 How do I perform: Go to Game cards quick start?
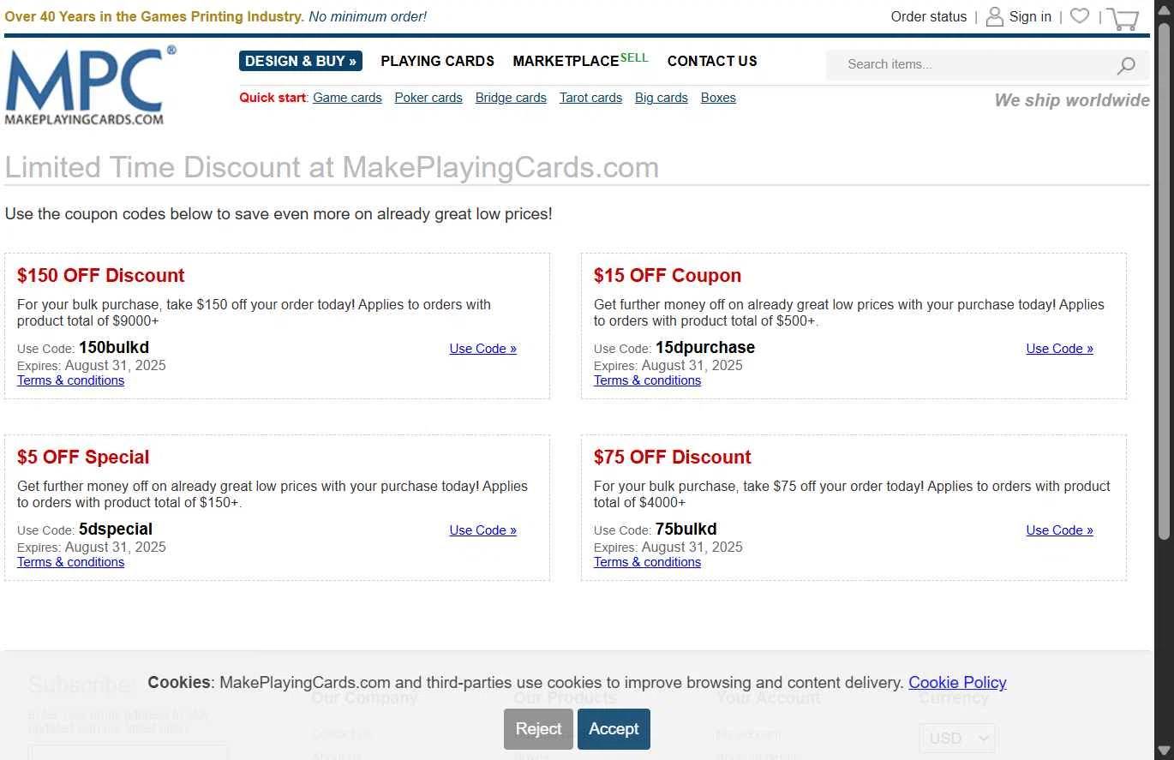click(x=347, y=98)
